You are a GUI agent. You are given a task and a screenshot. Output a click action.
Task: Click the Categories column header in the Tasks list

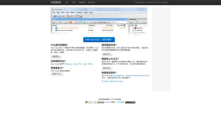[92, 25]
